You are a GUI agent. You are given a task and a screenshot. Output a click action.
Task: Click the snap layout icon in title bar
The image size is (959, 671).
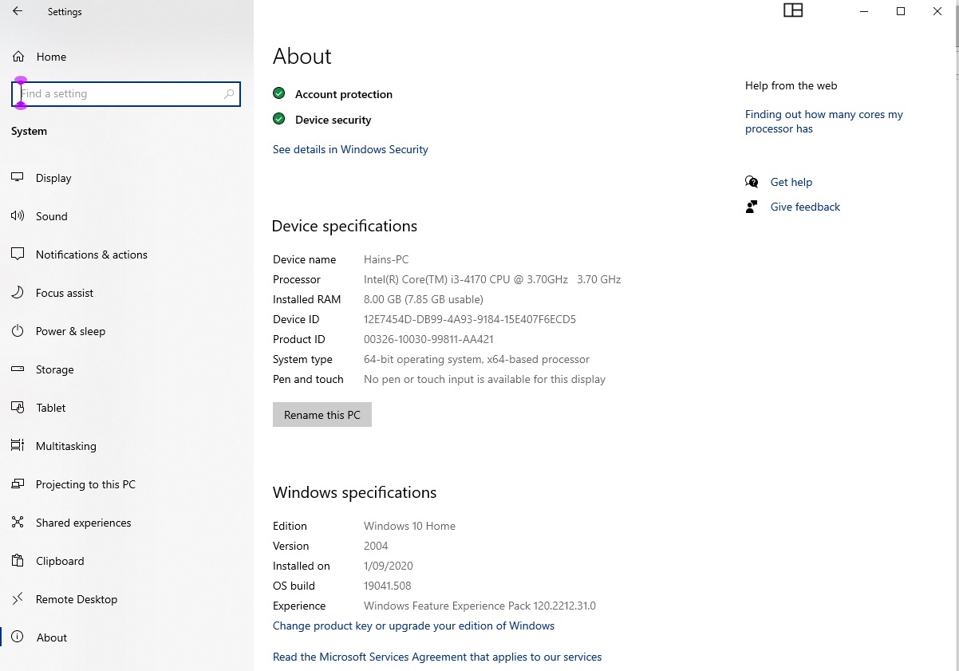[793, 10]
